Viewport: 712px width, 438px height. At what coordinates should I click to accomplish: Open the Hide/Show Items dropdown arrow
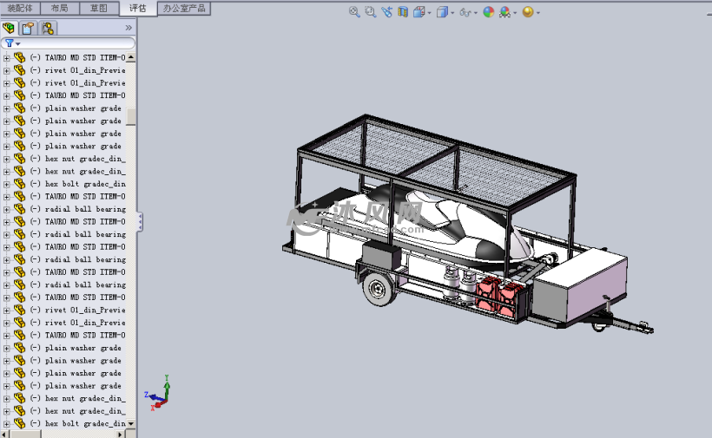(x=476, y=13)
